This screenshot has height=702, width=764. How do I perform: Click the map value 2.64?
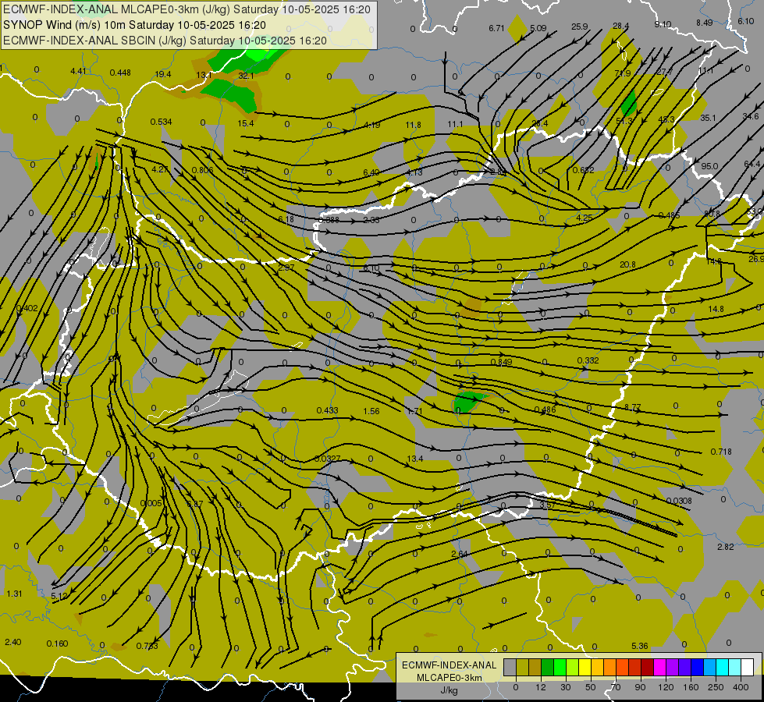[460, 554]
